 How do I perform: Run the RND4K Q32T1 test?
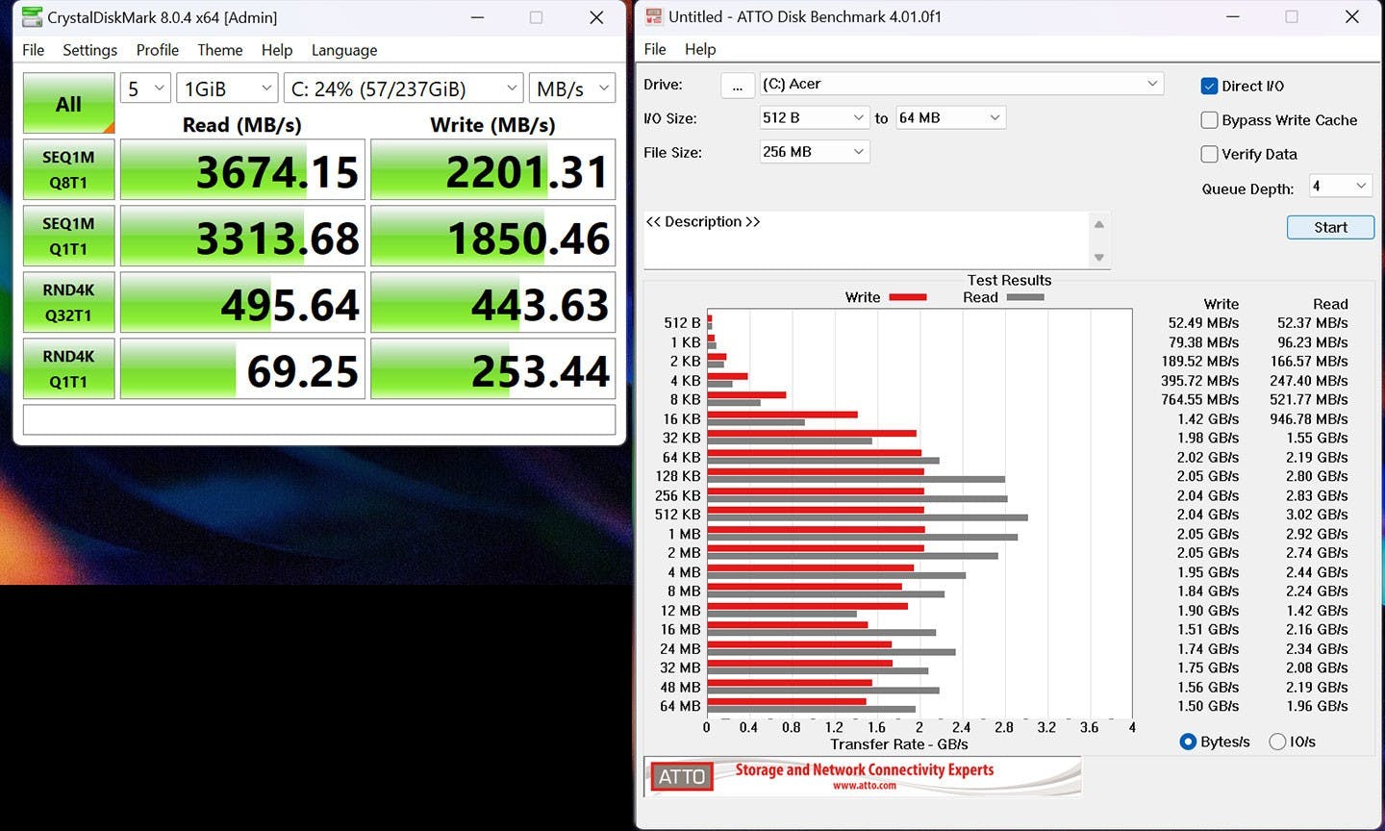coord(68,302)
